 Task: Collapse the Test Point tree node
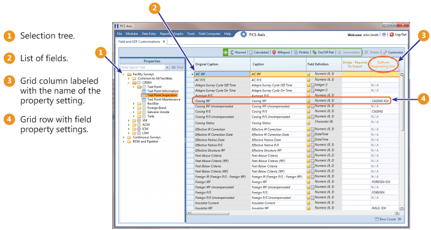coord(134,87)
